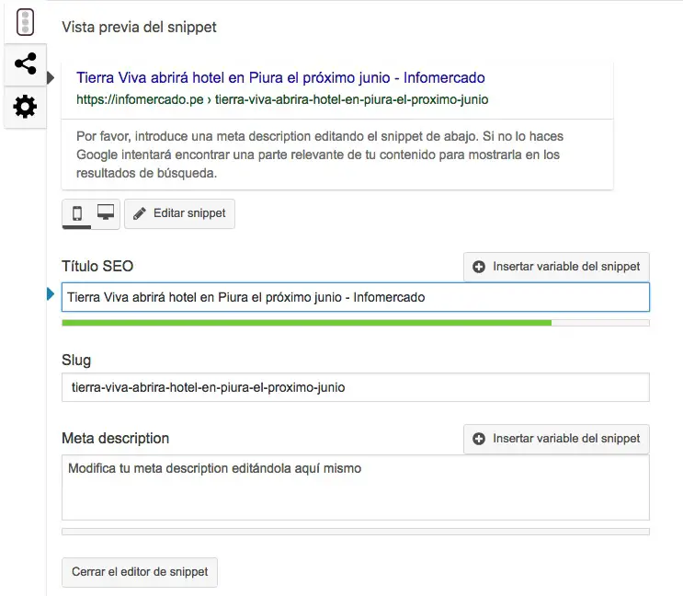The image size is (683, 596).
Task: Click plus icon beside Título SEO variable button
Action: 479,267
